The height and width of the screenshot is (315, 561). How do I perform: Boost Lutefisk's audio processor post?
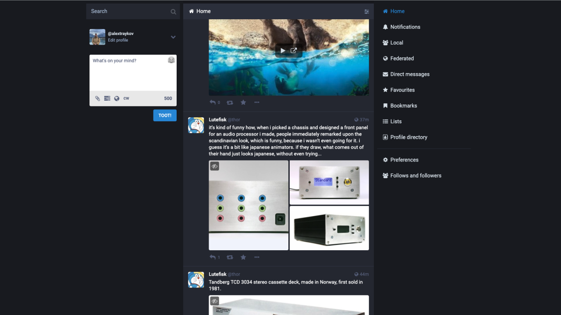(230, 257)
